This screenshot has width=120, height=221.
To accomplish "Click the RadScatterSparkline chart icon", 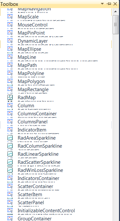I will pyautogui.click(x=10, y=162).
